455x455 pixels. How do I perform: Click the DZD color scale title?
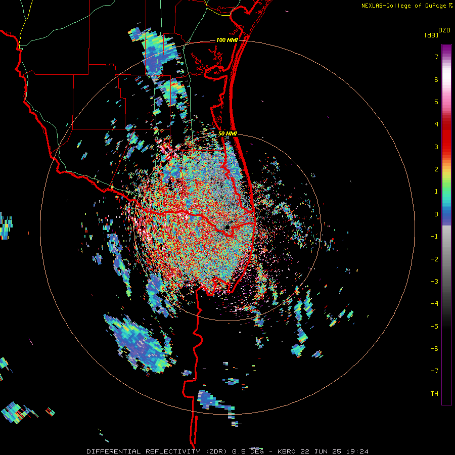(444, 30)
